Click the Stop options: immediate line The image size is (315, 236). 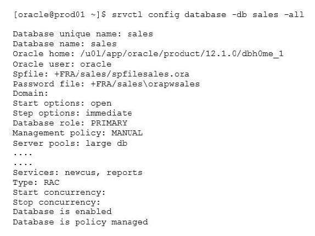click(x=72, y=113)
